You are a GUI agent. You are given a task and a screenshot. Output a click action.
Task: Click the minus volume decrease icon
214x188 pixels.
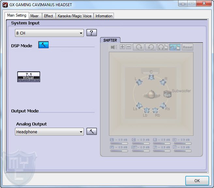tap(129, 47)
